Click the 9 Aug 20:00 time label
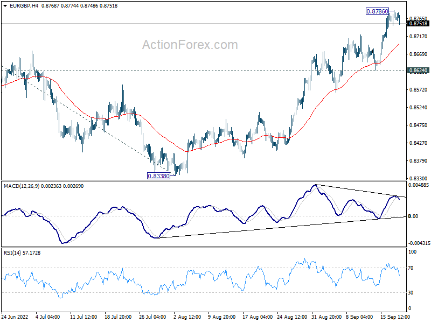Image resolution: width=431 pixels, height=323 pixels. (221, 317)
